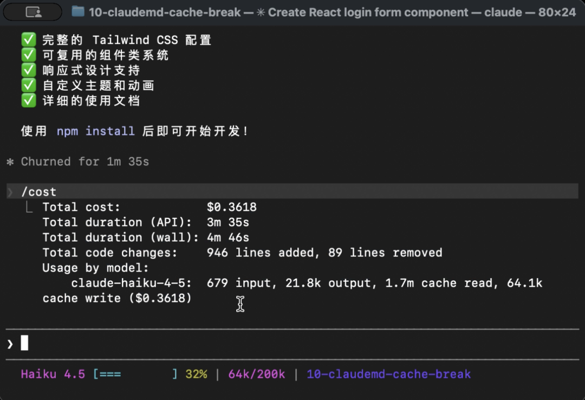Click the window title text 10-claudemd-cache-break
Image resolution: width=585 pixels, height=400 pixels.
tap(165, 12)
